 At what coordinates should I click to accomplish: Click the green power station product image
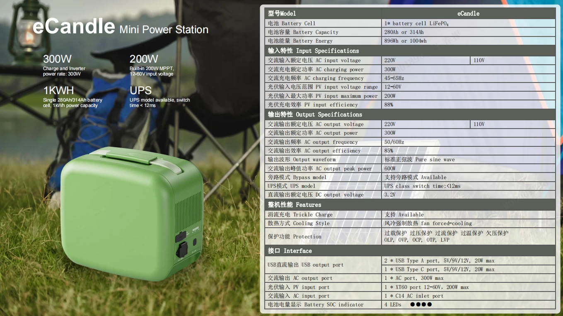[x=133, y=214]
